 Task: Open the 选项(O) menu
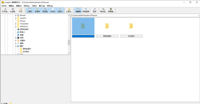coord(27,6)
